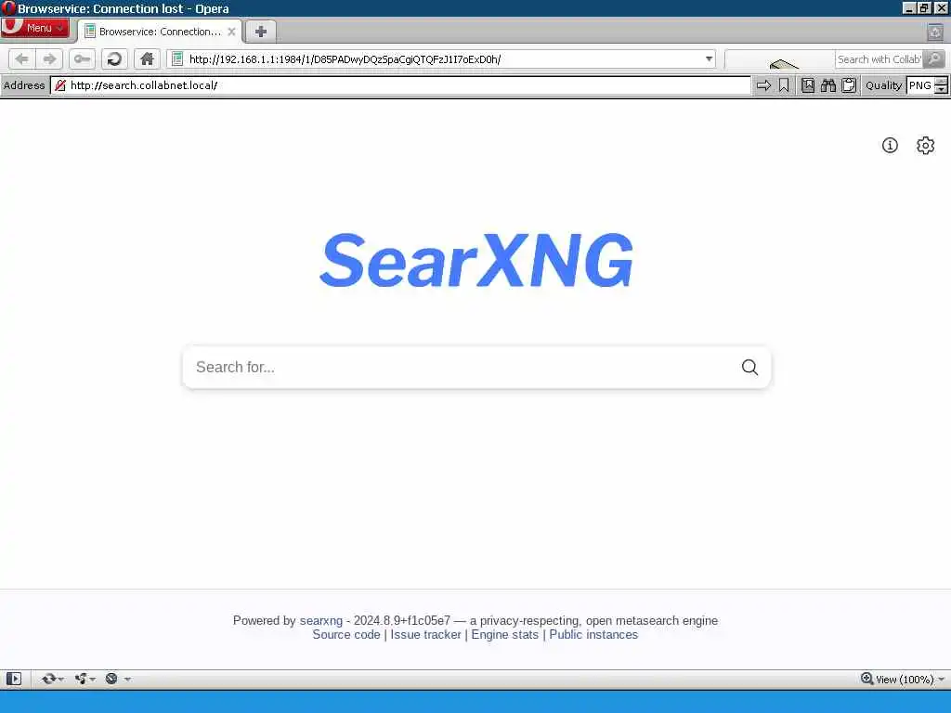Click the Opera search magnifier button
Viewport: 951px width, 713px height.
pos(934,58)
